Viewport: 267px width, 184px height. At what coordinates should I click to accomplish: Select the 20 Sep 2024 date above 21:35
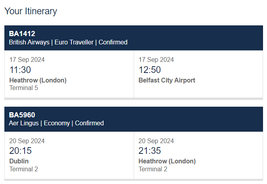156,141
